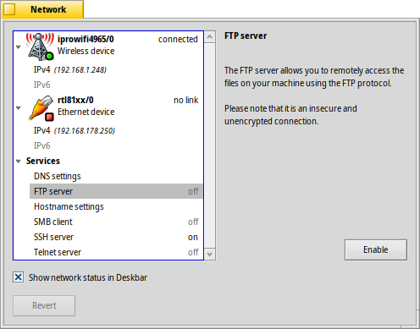
Task: Click the Services header label
Action: tap(43, 161)
